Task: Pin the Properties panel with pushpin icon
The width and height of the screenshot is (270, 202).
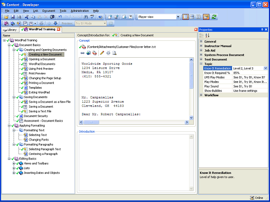Action: pyautogui.click(x=262, y=30)
